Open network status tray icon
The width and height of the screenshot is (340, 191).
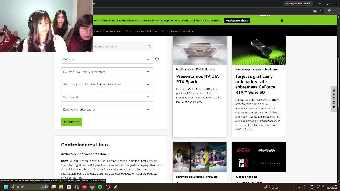pyautogui.click(x=318, y=187)
